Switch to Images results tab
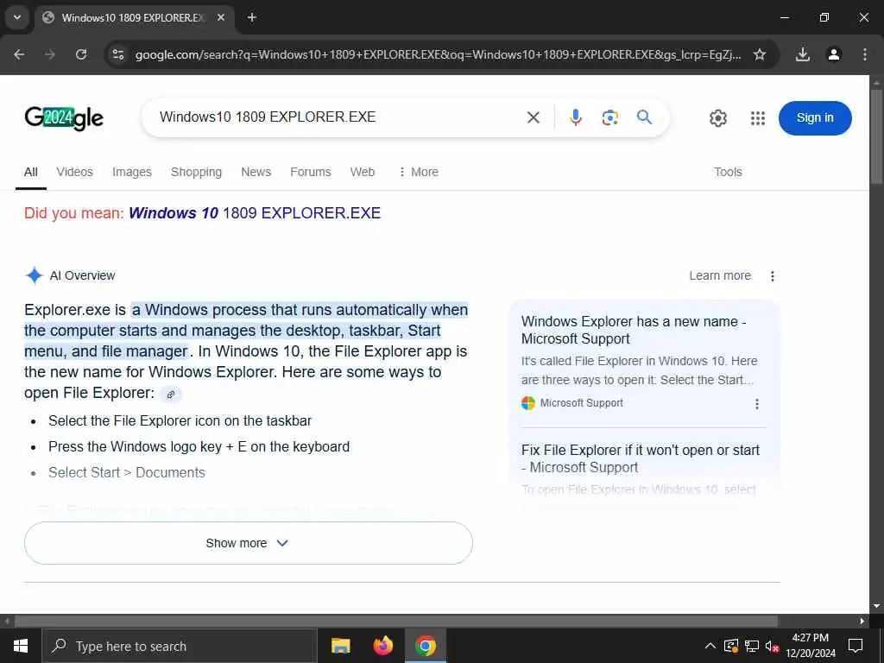 132,172
